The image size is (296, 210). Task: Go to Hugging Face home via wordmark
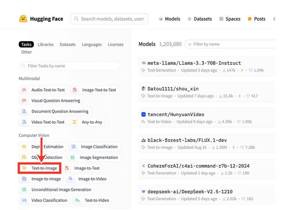(47, 19)
